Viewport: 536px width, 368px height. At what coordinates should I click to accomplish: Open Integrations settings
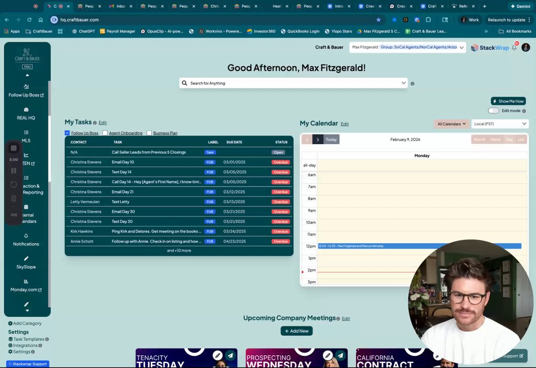[x=25, y=346]
